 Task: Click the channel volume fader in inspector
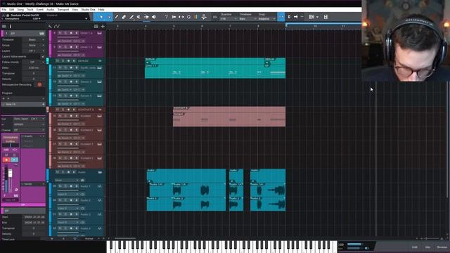point(11,174)
